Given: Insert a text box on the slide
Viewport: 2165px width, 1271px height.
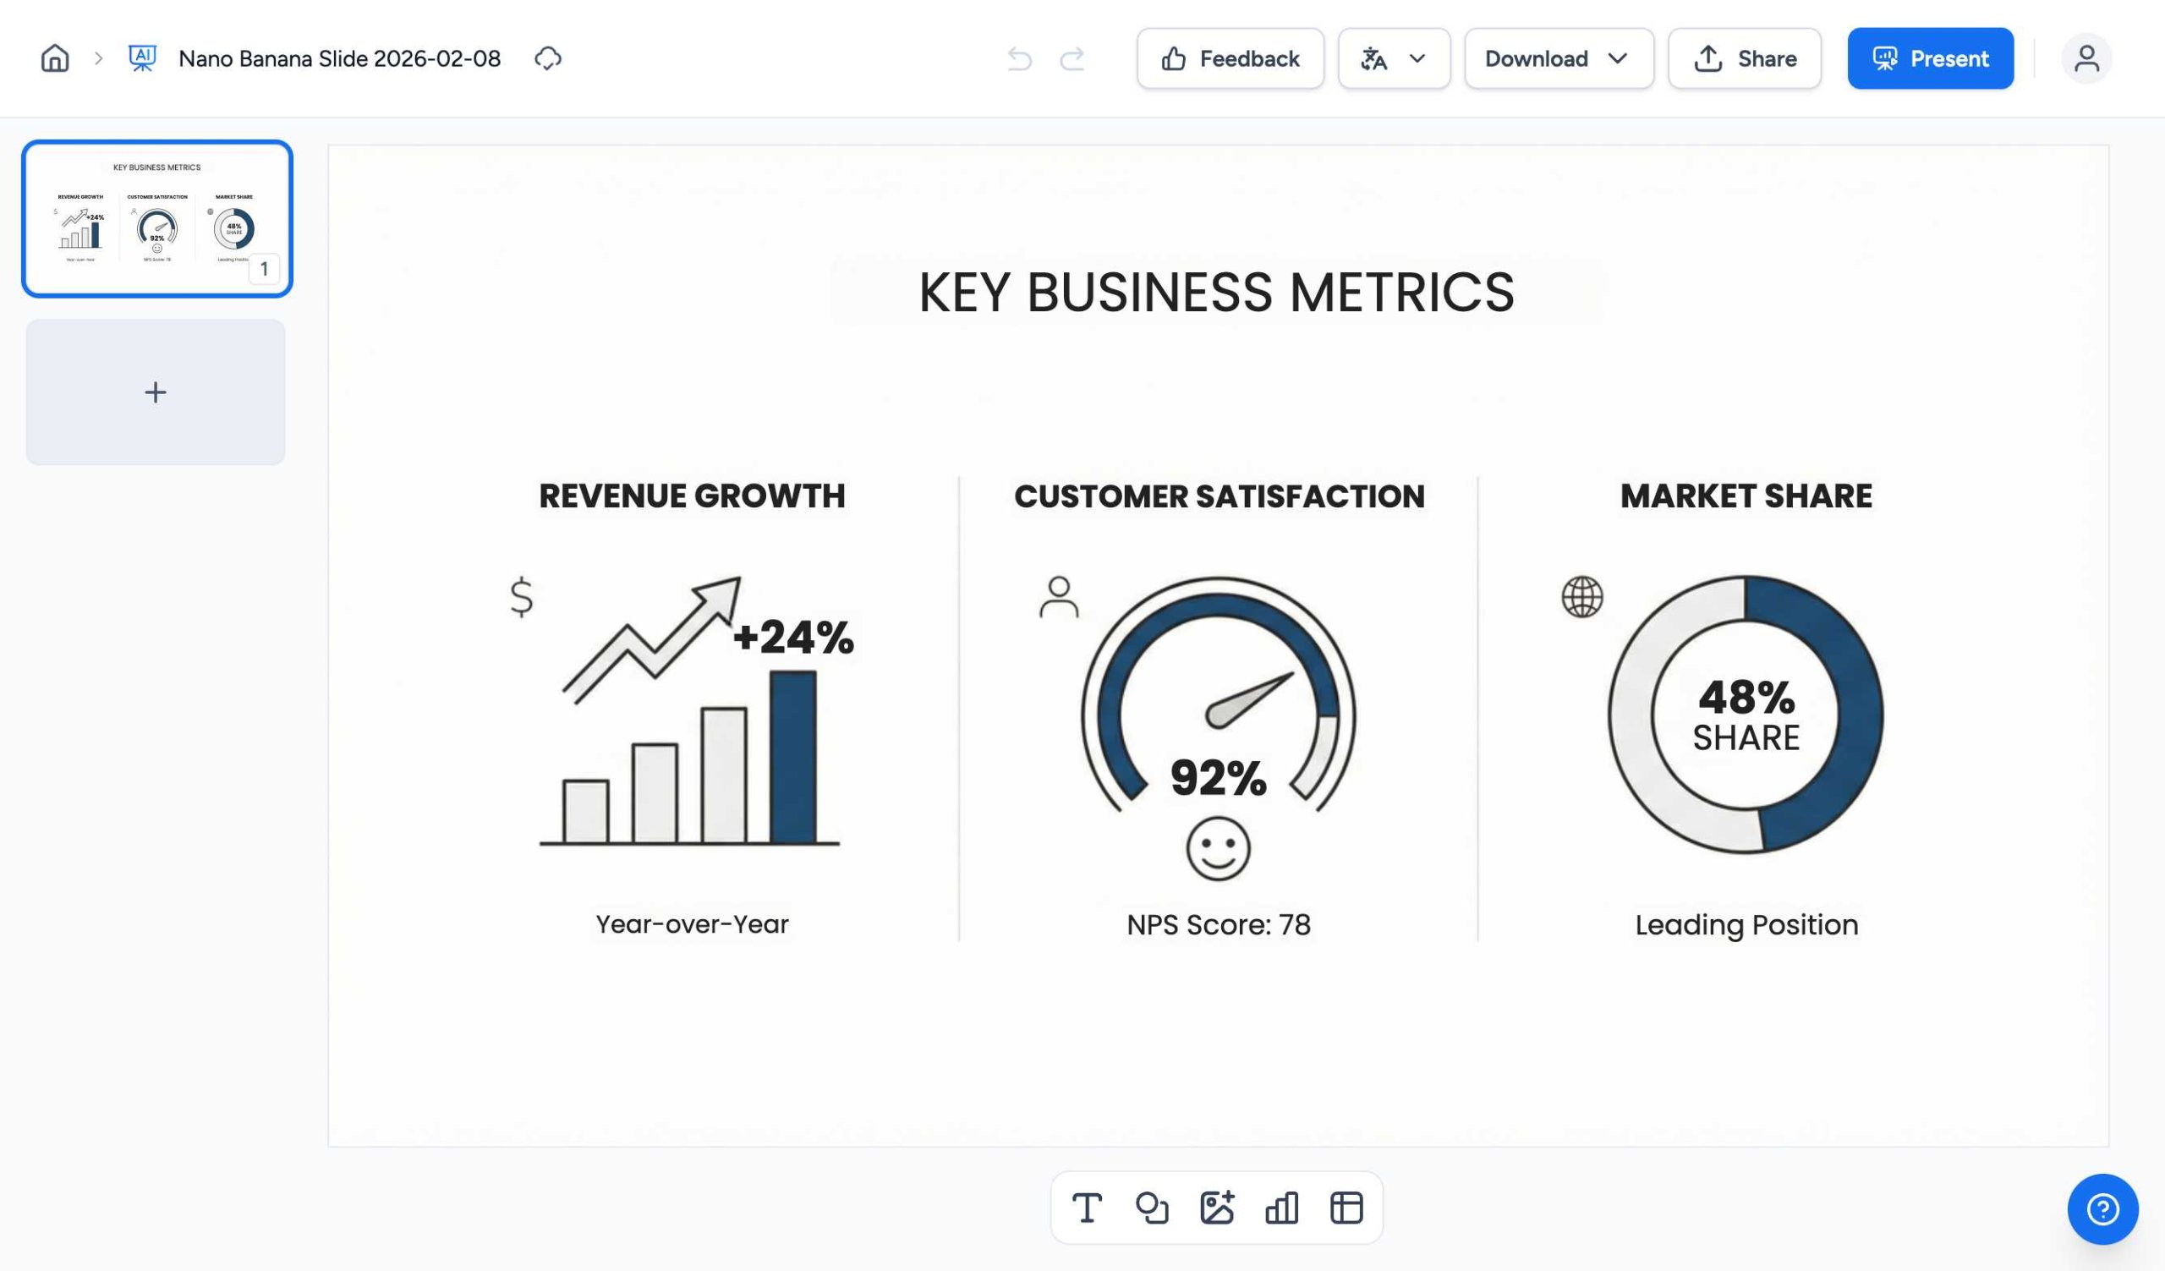Looking at the screenshot, I should coord(1087,1208).
